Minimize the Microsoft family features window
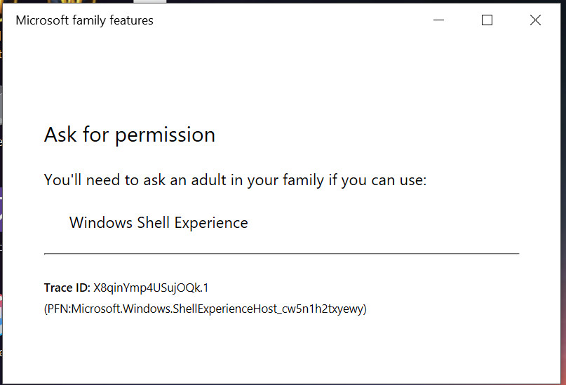Image resolution: width=566 pixels, height=385 pixels. coord(439,20)
